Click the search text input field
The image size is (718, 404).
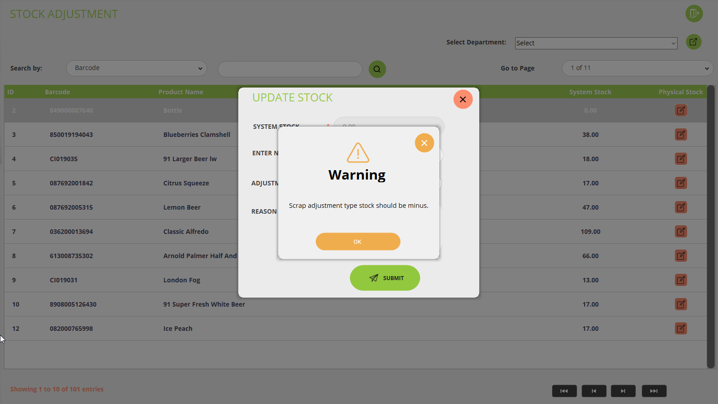290,69
